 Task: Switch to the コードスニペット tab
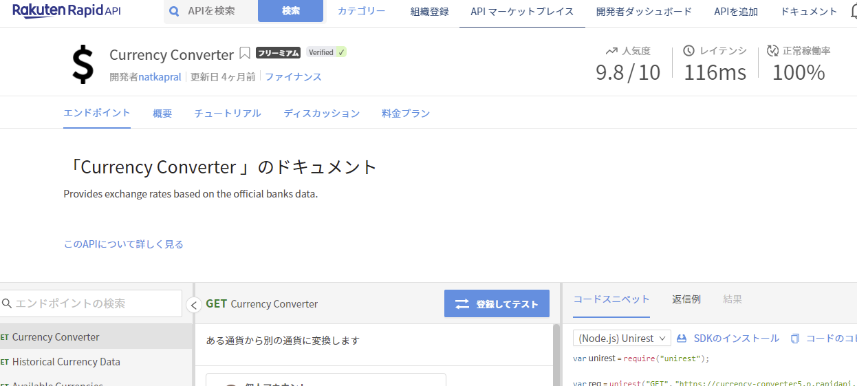coord(611,299)
